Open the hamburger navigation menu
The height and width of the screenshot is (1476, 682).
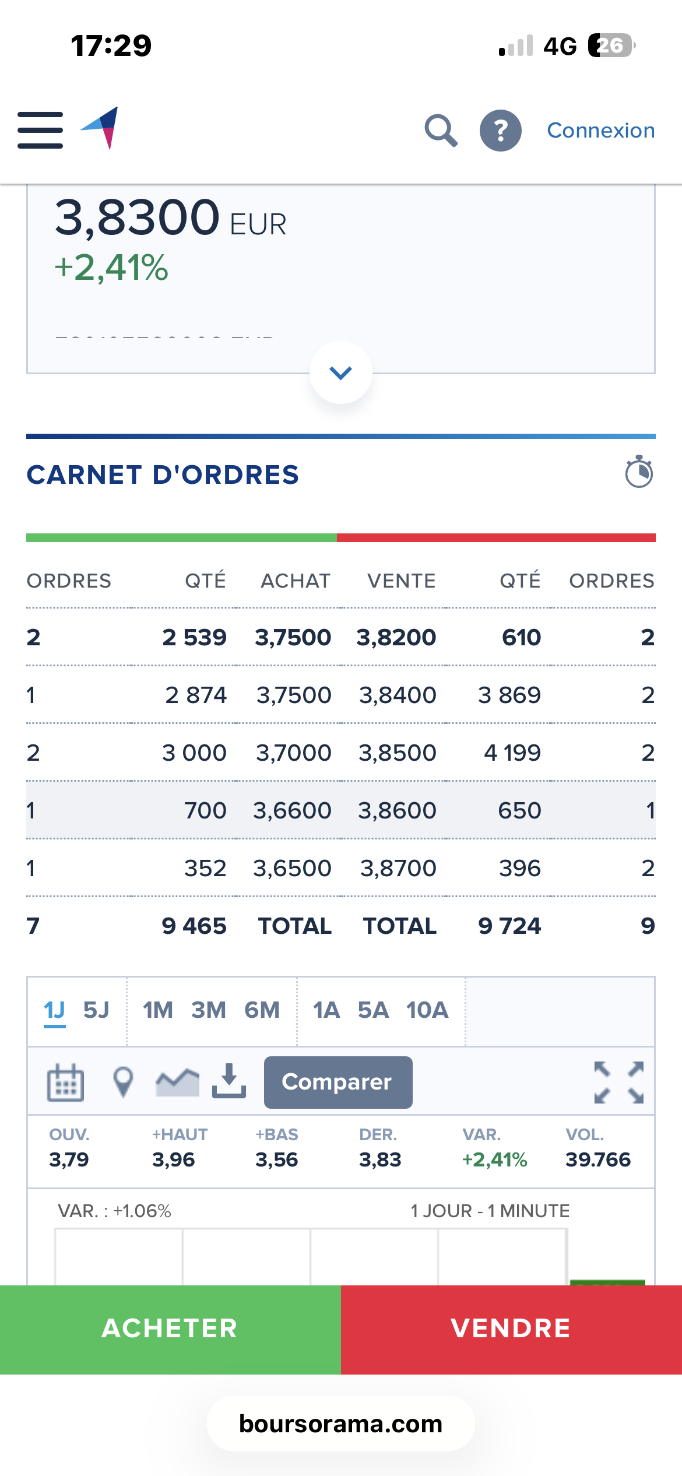pos(40,130)
